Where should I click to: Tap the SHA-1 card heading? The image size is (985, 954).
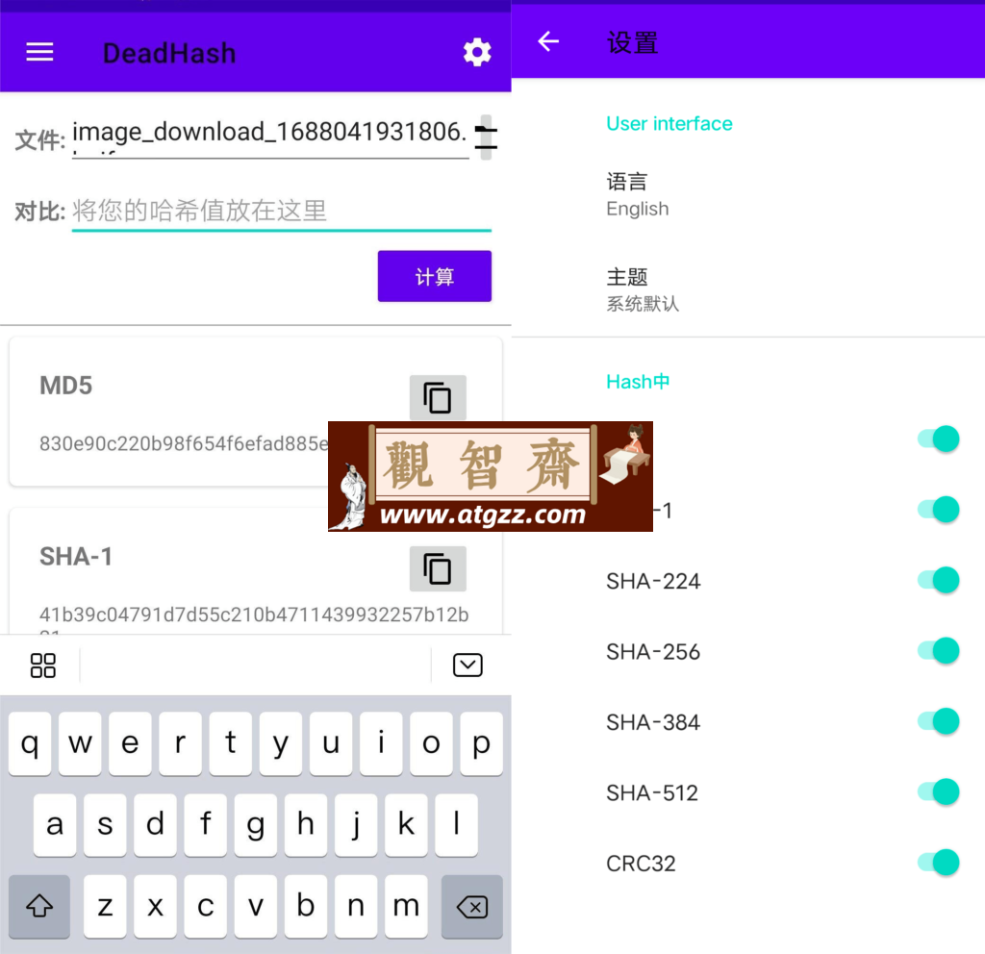[76, 557]
